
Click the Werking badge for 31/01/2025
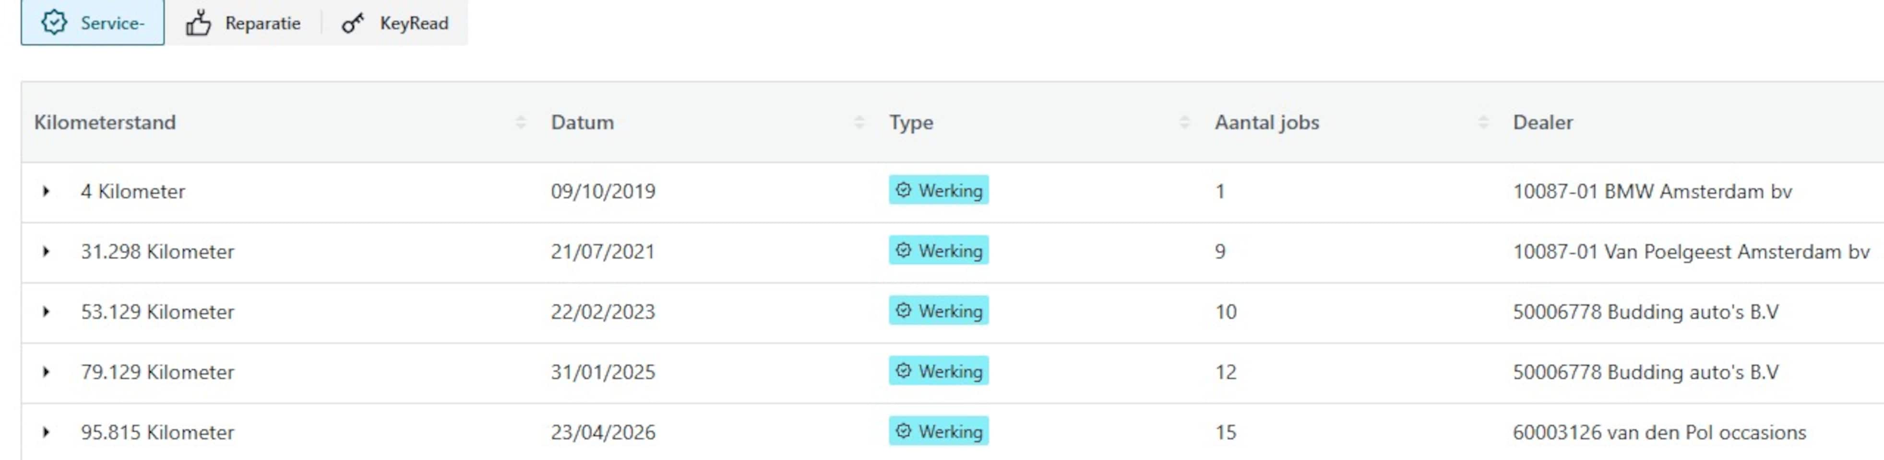(x=938, y=371)
